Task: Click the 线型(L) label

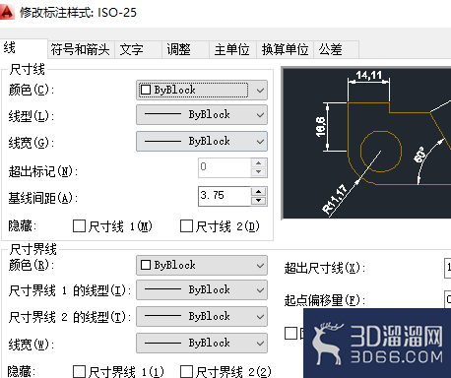Action: [x=32, y=116]
